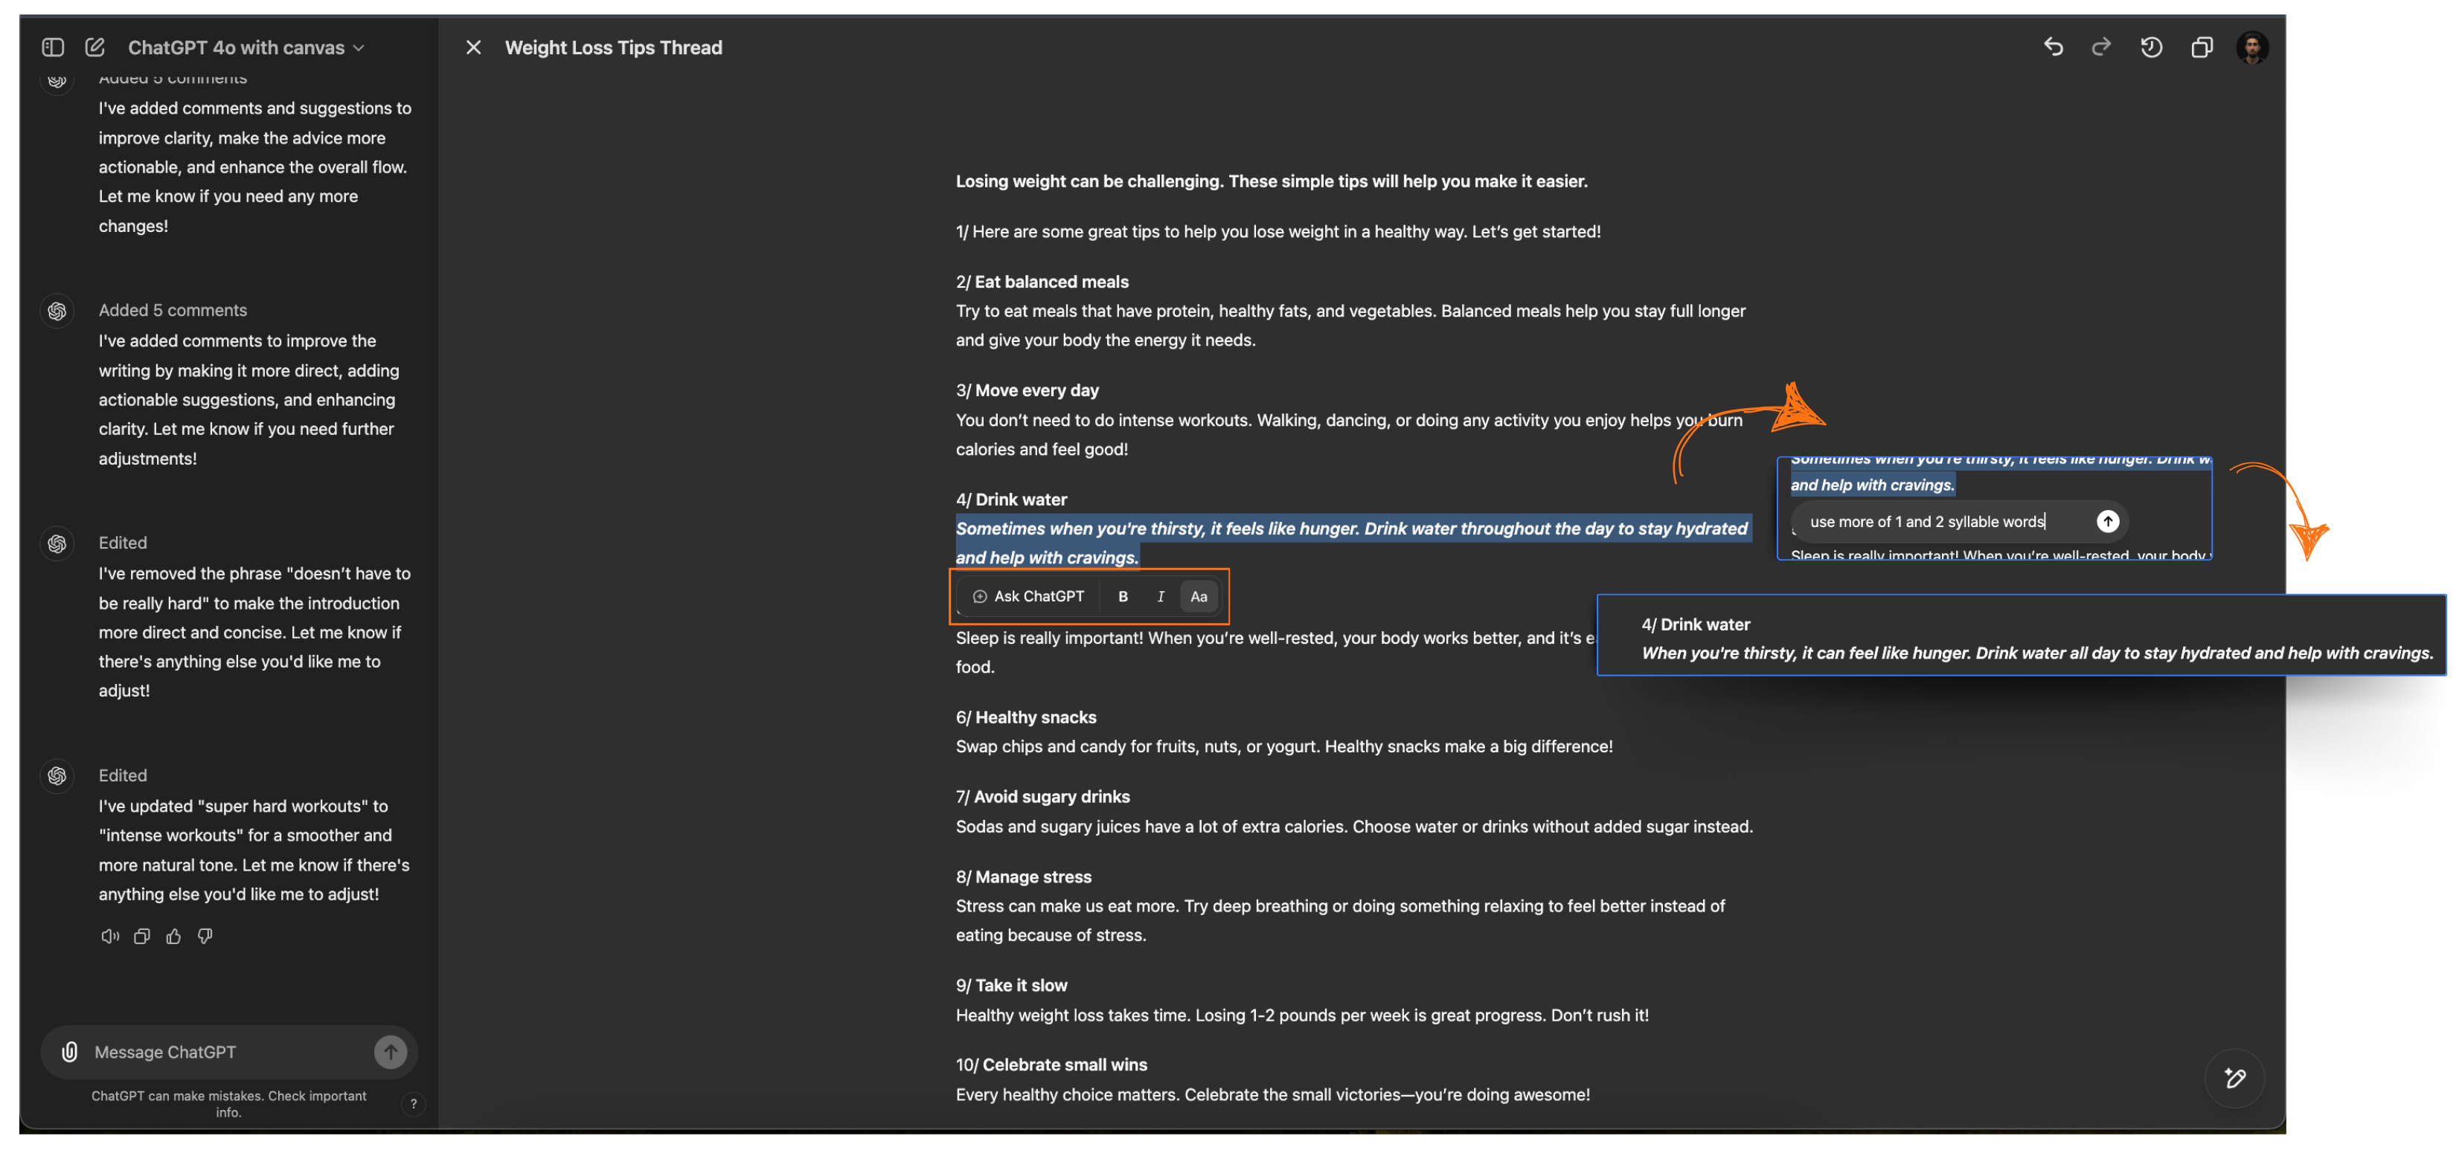Click the Edited label above the 'doesn't have to be really hard' message
This screenshot has height=1159, width=2462.
122,542
